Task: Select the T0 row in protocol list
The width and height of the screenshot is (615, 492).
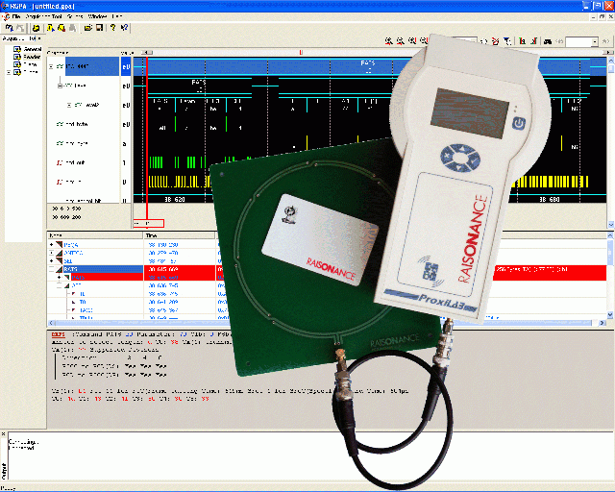Action: [83, 302]
